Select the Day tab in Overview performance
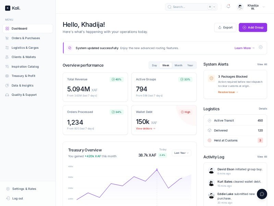Viewport: 274px width, 206px height. point(154,65)
